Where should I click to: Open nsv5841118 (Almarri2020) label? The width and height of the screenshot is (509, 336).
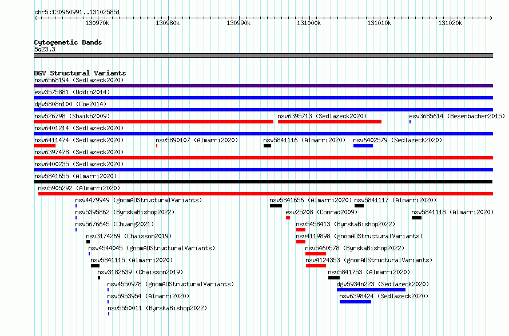point(452,212)
